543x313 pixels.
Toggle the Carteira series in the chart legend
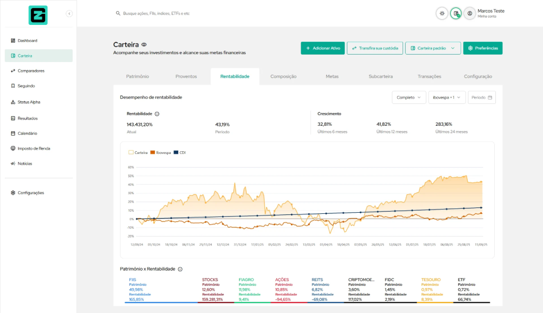click(x=138, y=152)
